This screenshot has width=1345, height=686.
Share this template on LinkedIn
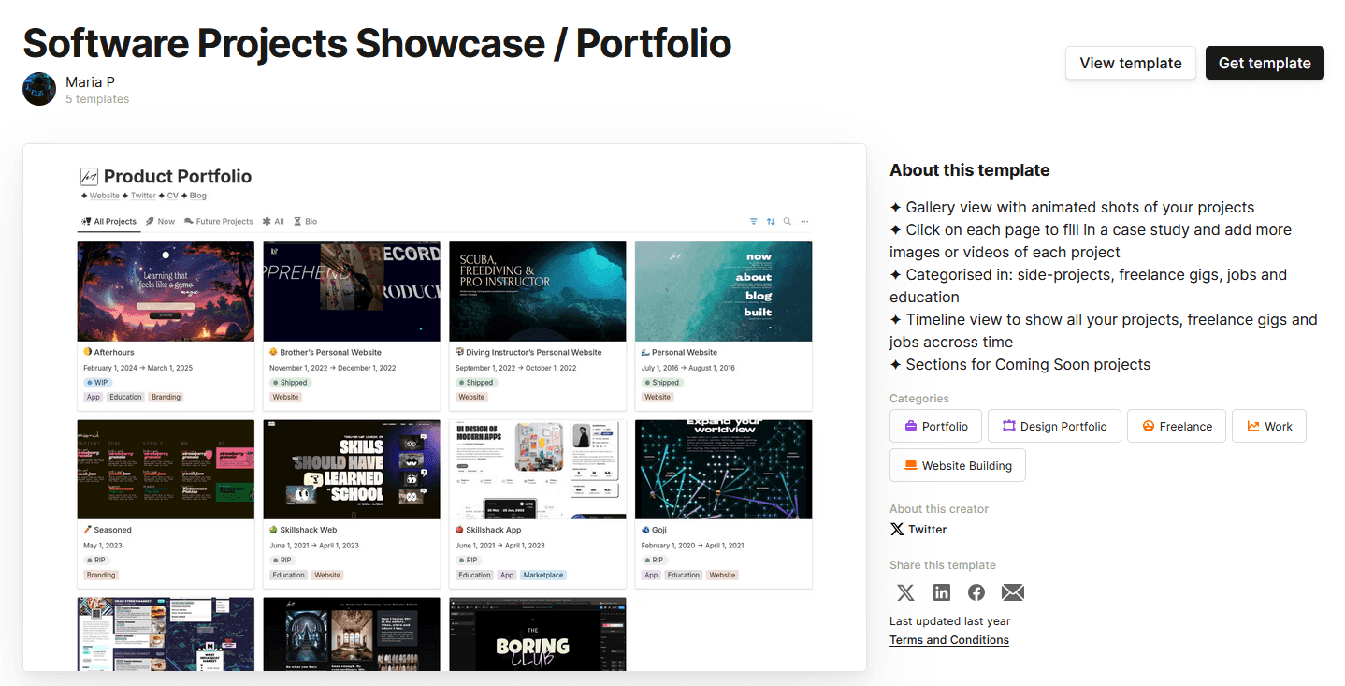pyautogui.click(x=942, y=592)
